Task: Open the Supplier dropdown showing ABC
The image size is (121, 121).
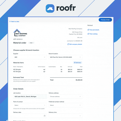Action: point(30,57)
